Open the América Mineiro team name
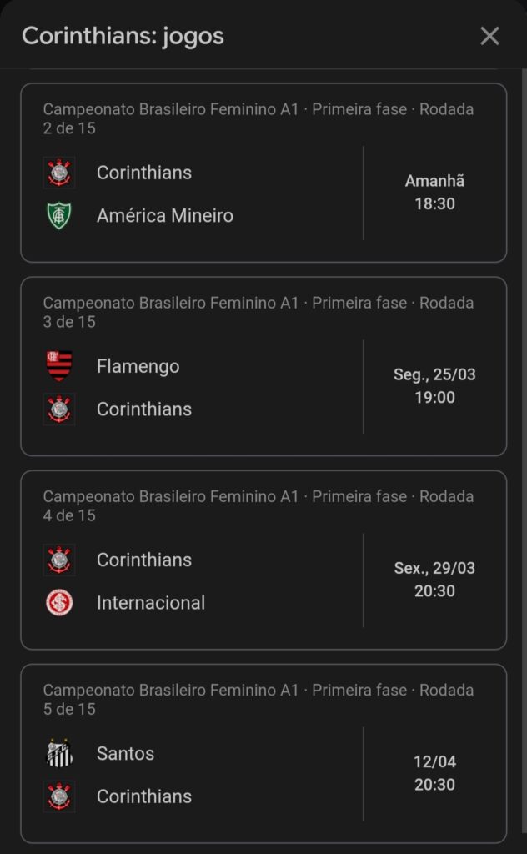Image resolution: width=527 pixels, height=854 pixels. (164, 216)
